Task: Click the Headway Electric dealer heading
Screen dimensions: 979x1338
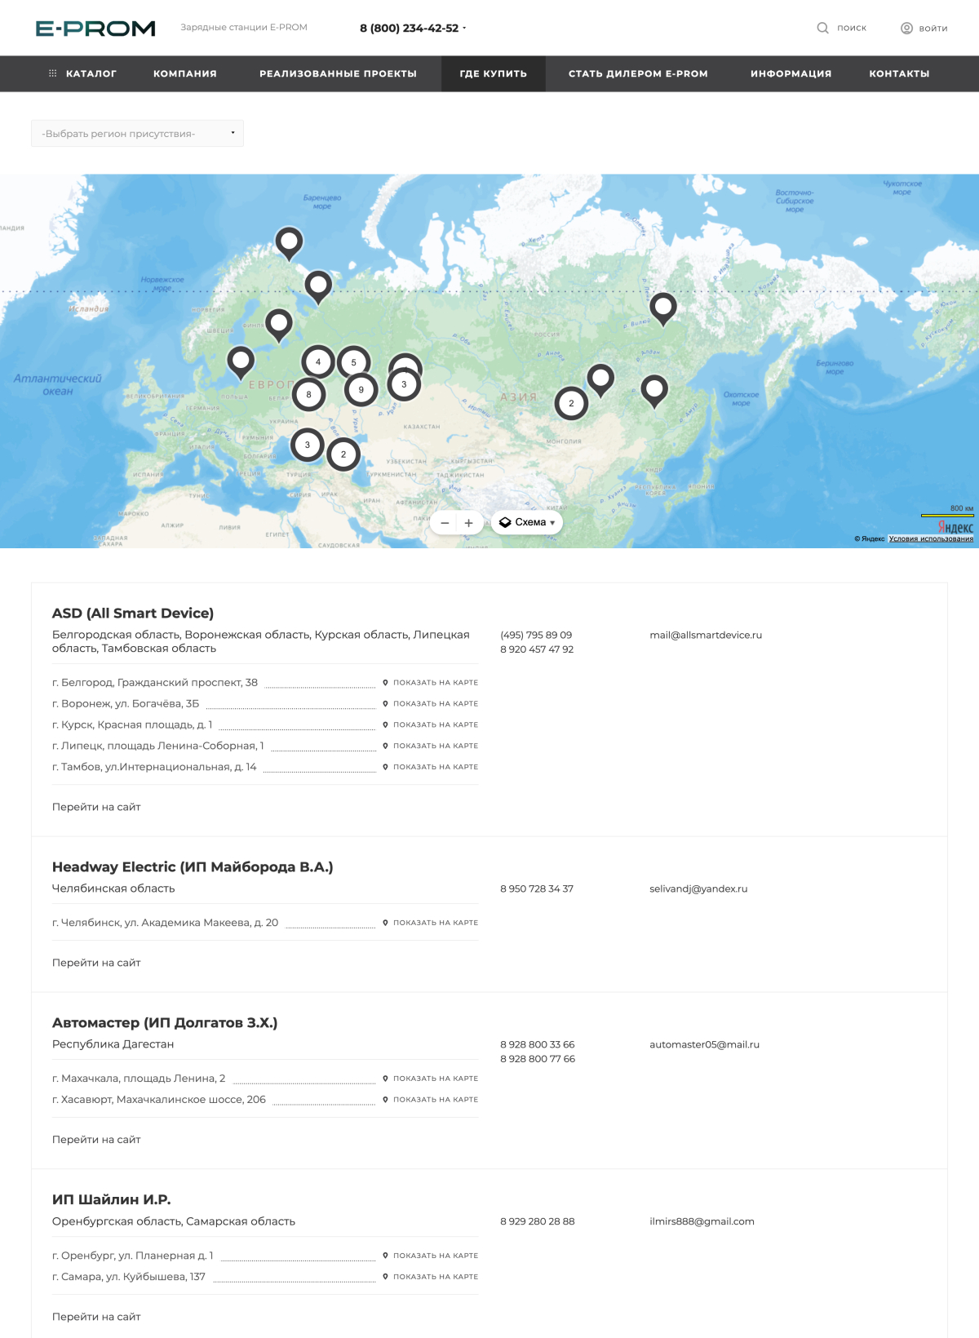Action: click(x=193, y=867)
